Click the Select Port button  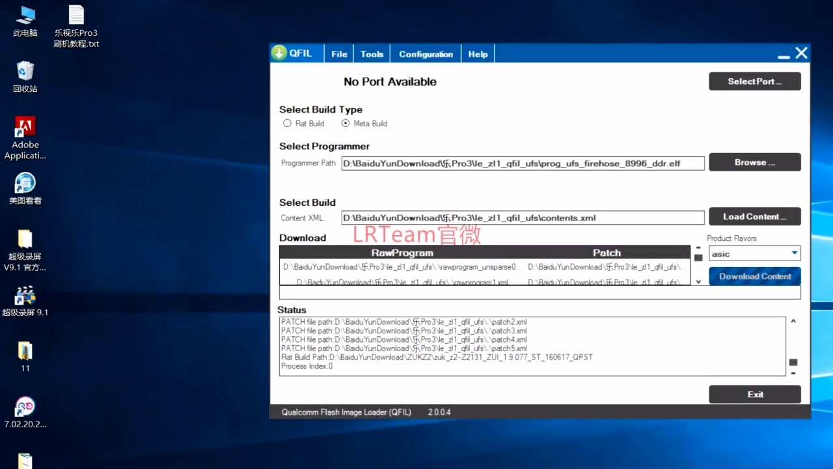pyautogui.click(x=755, y=81)
